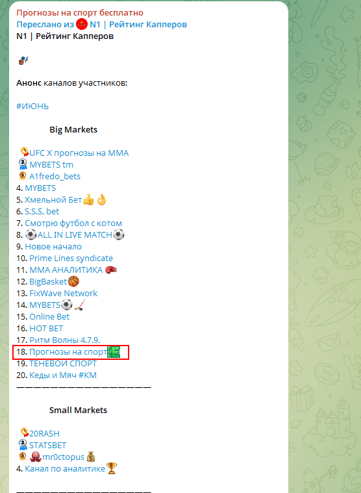Click the green money emoji on item 18
Viewport: 361px width, 493px height.
tap(114, 352)
